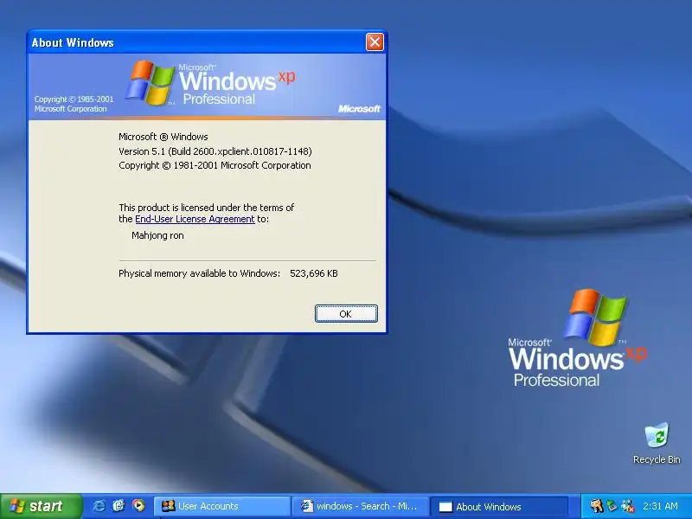Click OK in the About Windows dialog
Viewport: 692px width, 519px height.
click(346, 314)
